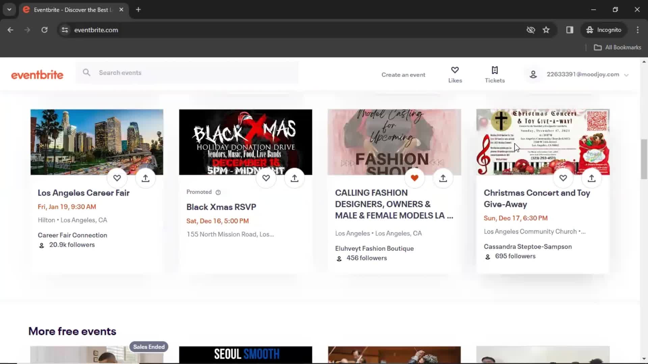Click the scrollbar down arrow
The image size is (648, 364).
coord(644,359)
